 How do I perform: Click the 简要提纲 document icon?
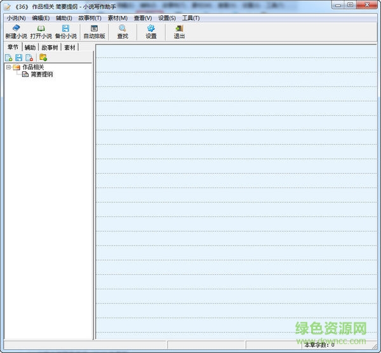25,74
